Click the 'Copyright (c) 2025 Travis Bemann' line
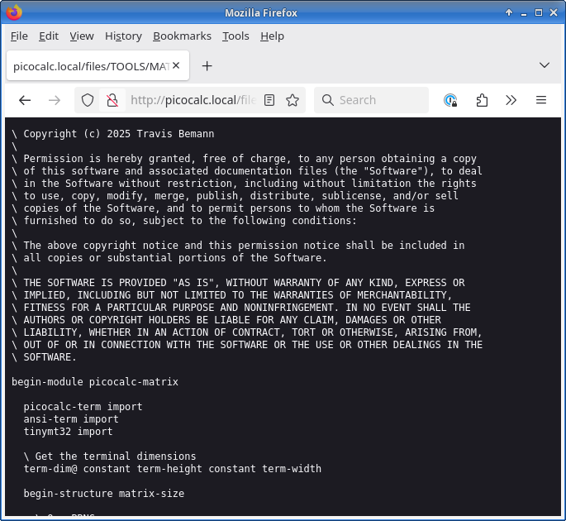566x521 pixels. [113, 134]
